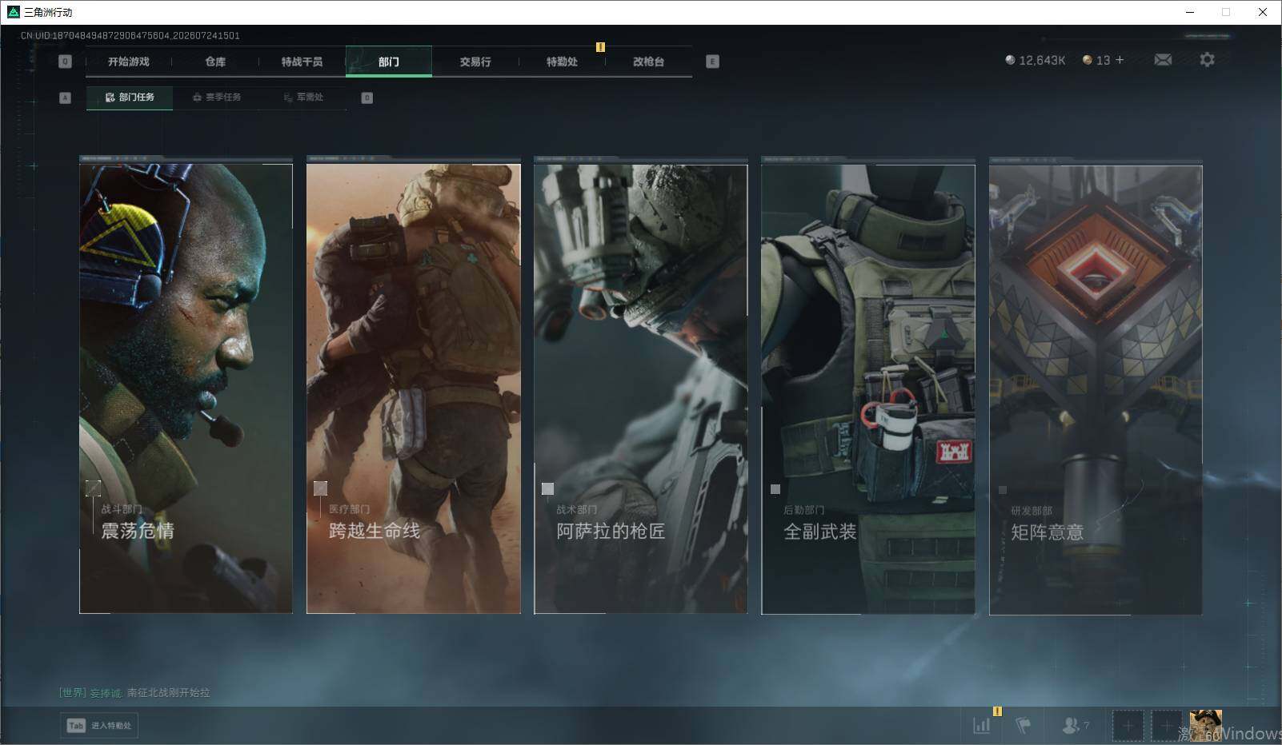Click the pirate cat player avatar
This screenshot has height=745, width=1282.
1205,725
